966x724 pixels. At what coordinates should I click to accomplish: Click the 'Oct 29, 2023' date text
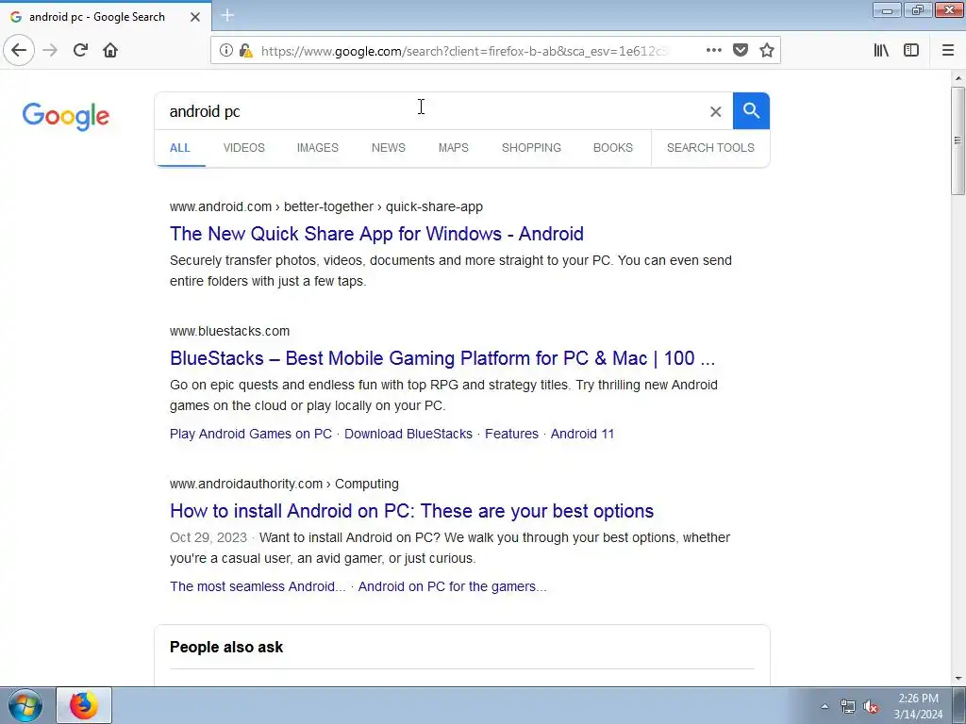point(208,537)
